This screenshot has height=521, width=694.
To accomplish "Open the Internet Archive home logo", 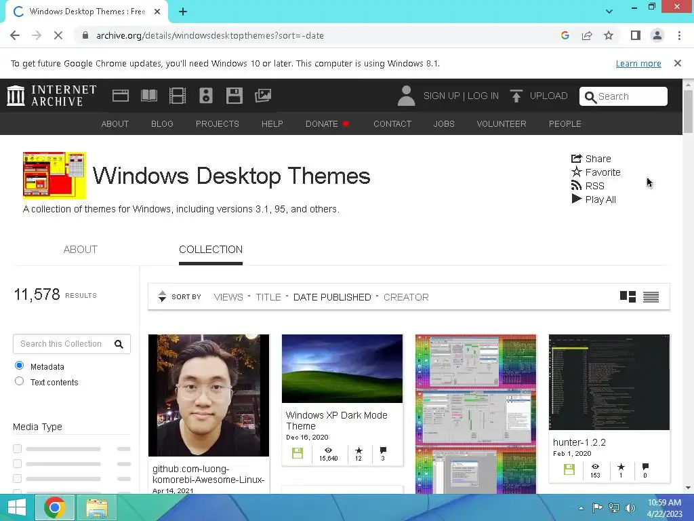I will (x=52, y=96).
